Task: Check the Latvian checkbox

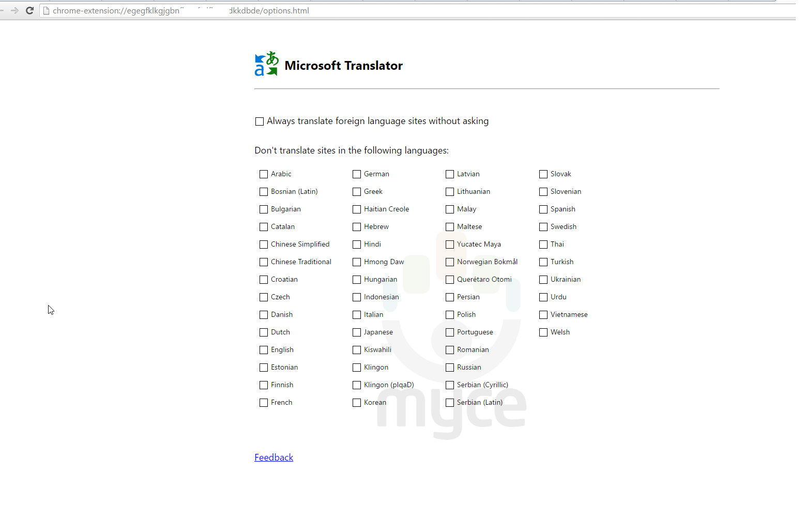Action: 450,174
